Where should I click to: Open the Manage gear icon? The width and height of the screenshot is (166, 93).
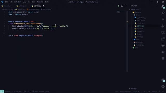click(x=163, y=87)
